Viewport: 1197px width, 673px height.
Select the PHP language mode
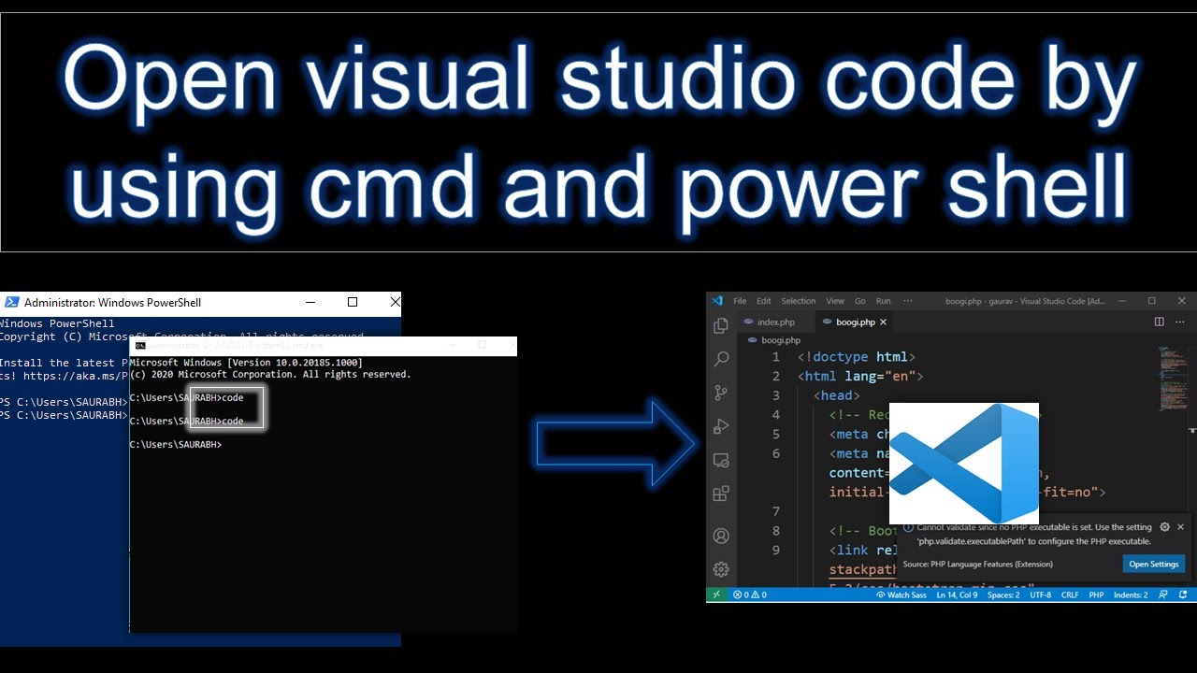coord(1096,594)
